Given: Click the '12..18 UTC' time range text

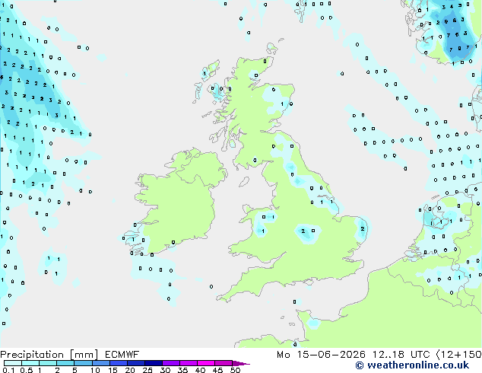Looking at the screenshot, I should click(401, 355).
